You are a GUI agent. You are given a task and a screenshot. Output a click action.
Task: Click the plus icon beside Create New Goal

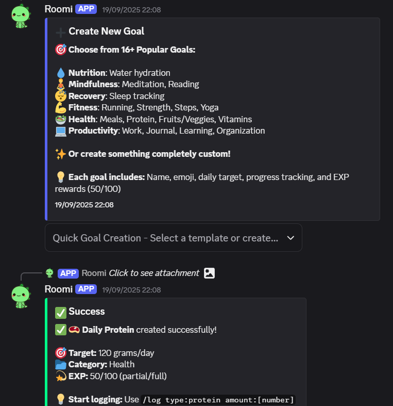pyautogui.click(x=61, y=31)
